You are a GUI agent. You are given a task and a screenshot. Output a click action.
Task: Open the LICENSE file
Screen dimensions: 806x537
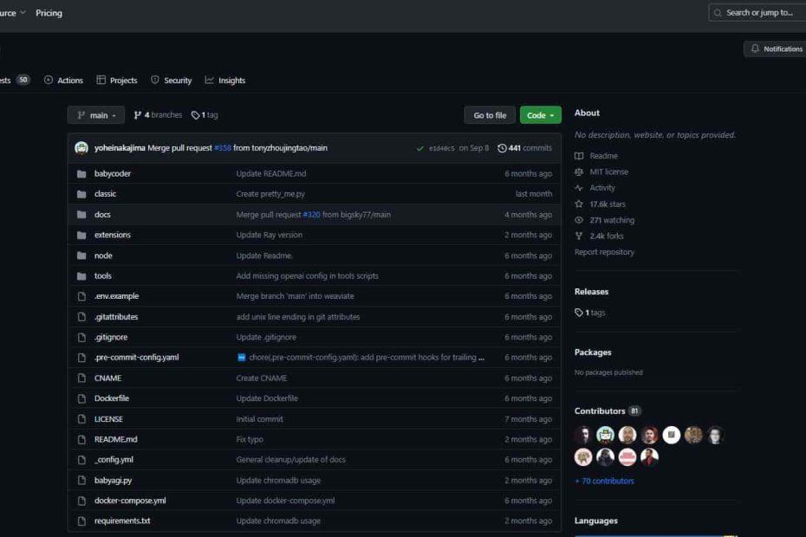[108, 419]
